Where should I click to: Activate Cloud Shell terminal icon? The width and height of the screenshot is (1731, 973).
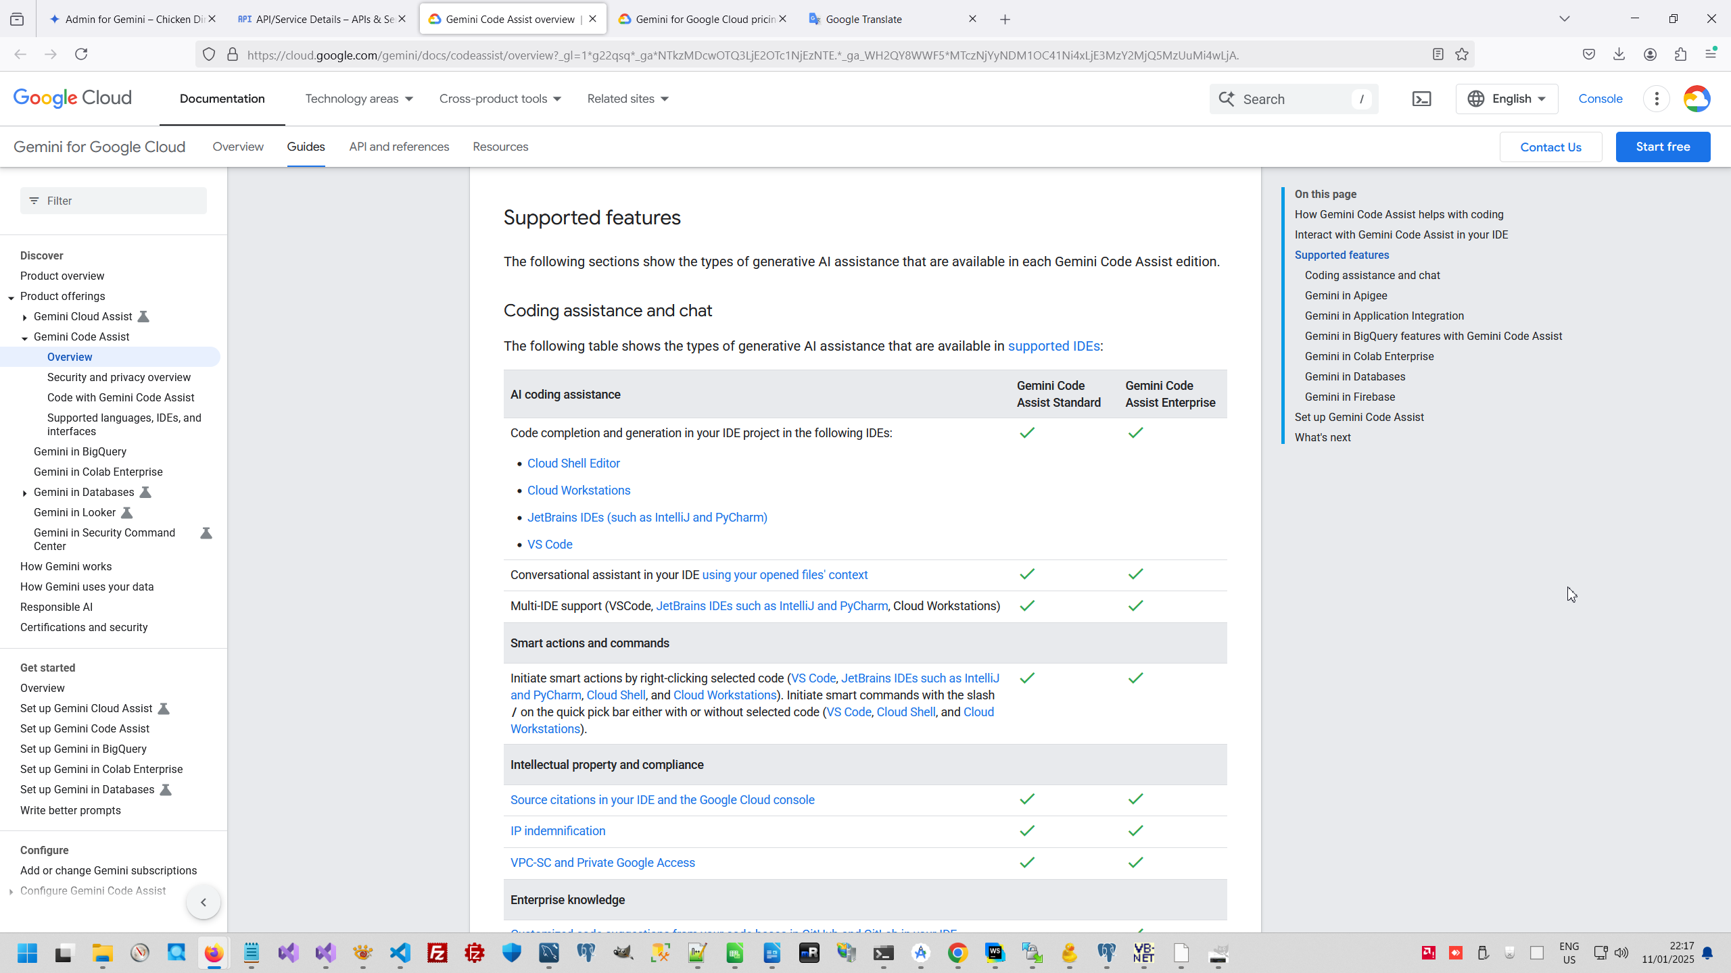click(1421, 99)
